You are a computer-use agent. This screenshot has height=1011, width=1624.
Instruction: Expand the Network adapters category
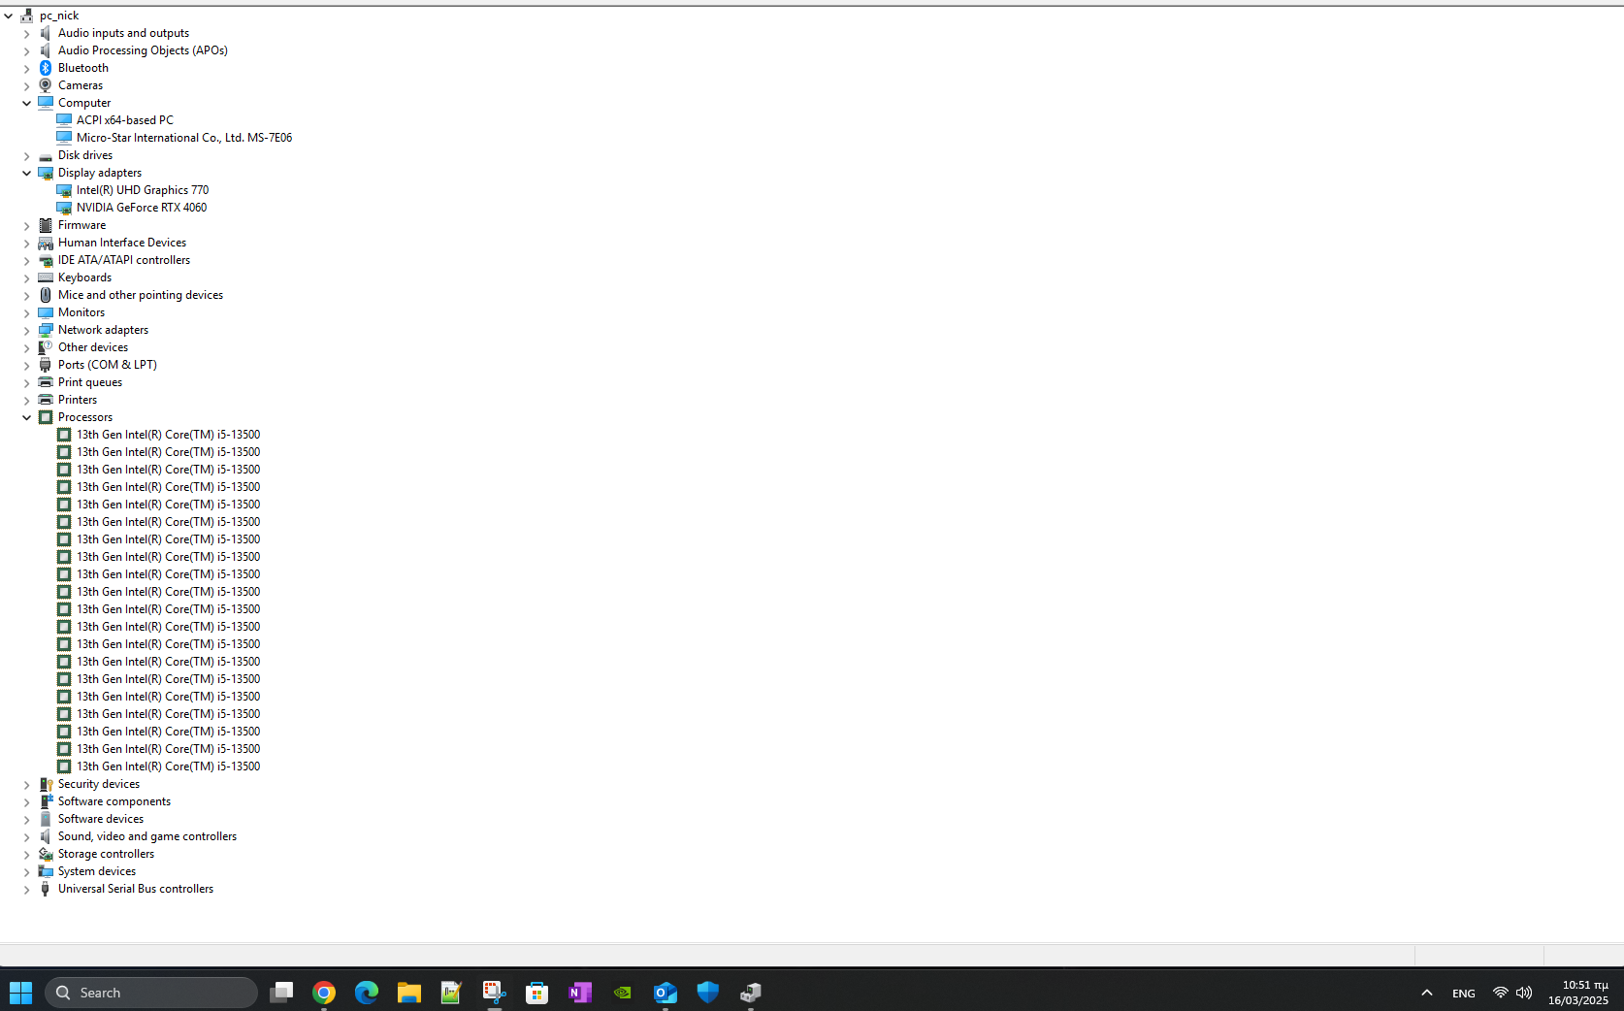pos(27,330)
